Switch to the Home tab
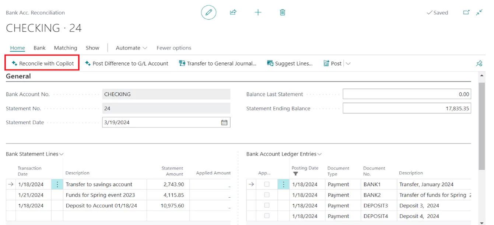 [x=18, y=48]
